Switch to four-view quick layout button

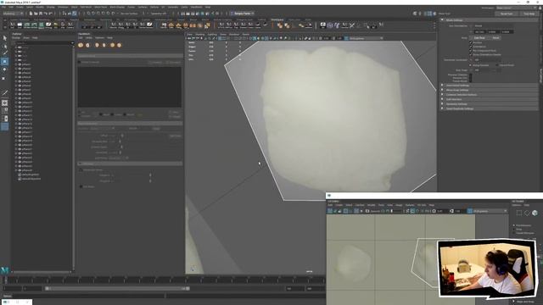[5, 111]
